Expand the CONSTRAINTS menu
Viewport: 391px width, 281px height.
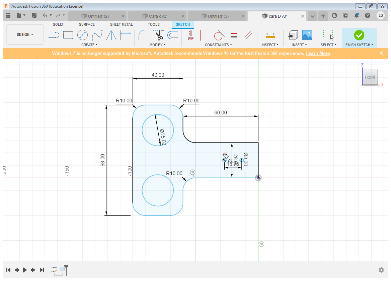coord(218,45)
